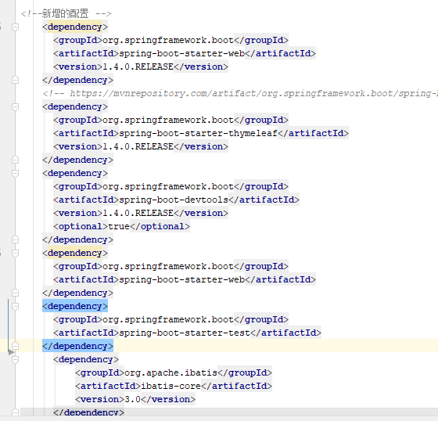This screenshot has width=438, height=421.
Task: Collapse fold marker at ibatis dependency opening tag
Action: pyautogui.click(x=15, y=359)
